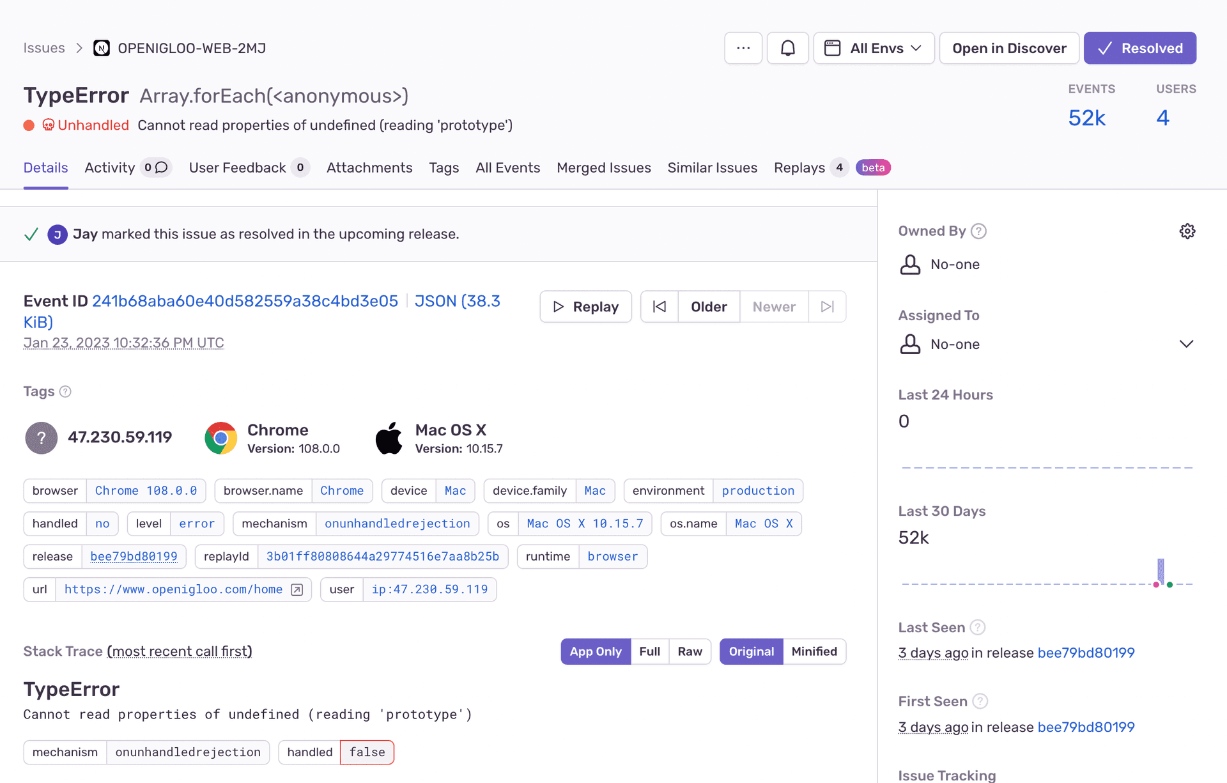1227x783 pixels.
Task: Switch stack trace to Full
Action: pos(650,651)
